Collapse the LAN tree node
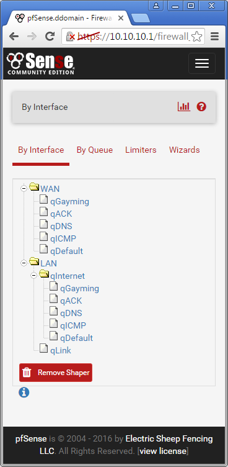 point(24,263)
